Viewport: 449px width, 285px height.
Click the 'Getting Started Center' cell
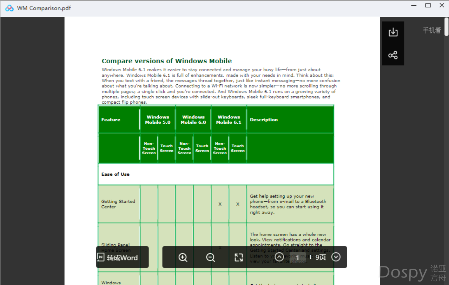coord(119,204)
